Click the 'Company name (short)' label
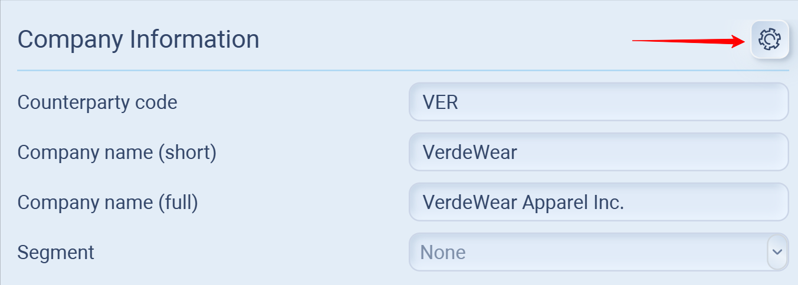The width and height of the screenshot is (798, 285). (117, 153)
